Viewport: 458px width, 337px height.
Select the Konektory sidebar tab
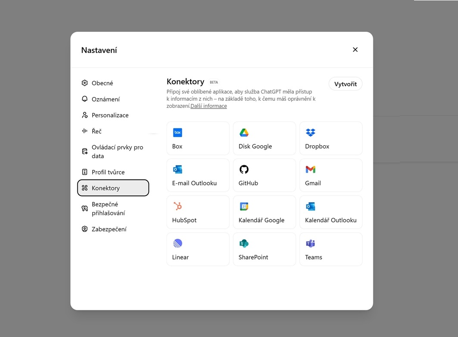113,188
